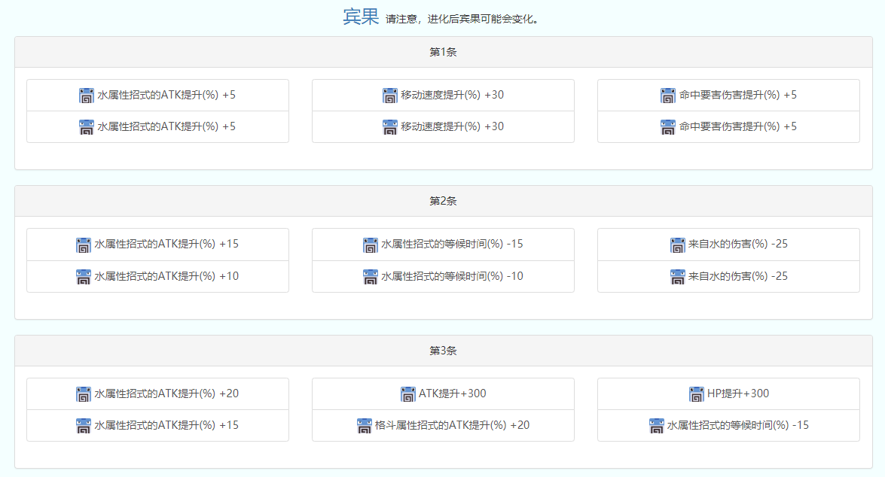
Task: Click '水属性招式的ATK提升(%) +15' text under 第2条
Action: point(166,244)
